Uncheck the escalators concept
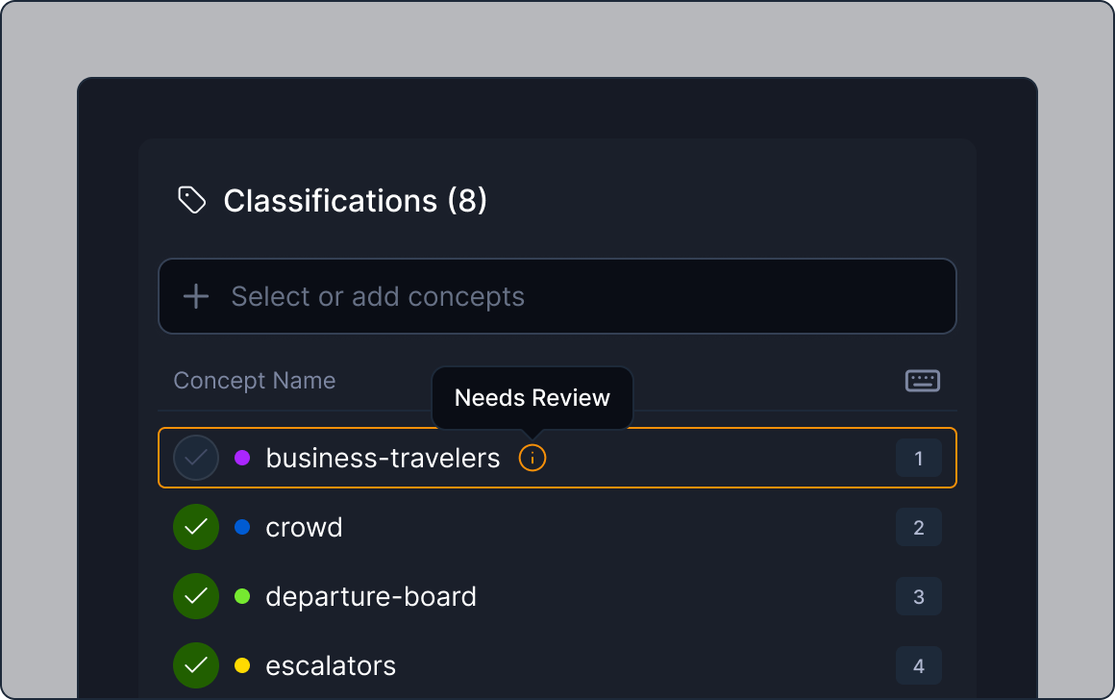 196,665
